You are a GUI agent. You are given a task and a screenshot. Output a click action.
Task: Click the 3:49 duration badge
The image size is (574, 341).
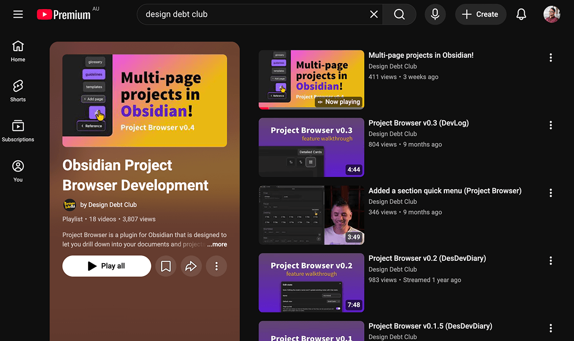[x=354, y=237]
